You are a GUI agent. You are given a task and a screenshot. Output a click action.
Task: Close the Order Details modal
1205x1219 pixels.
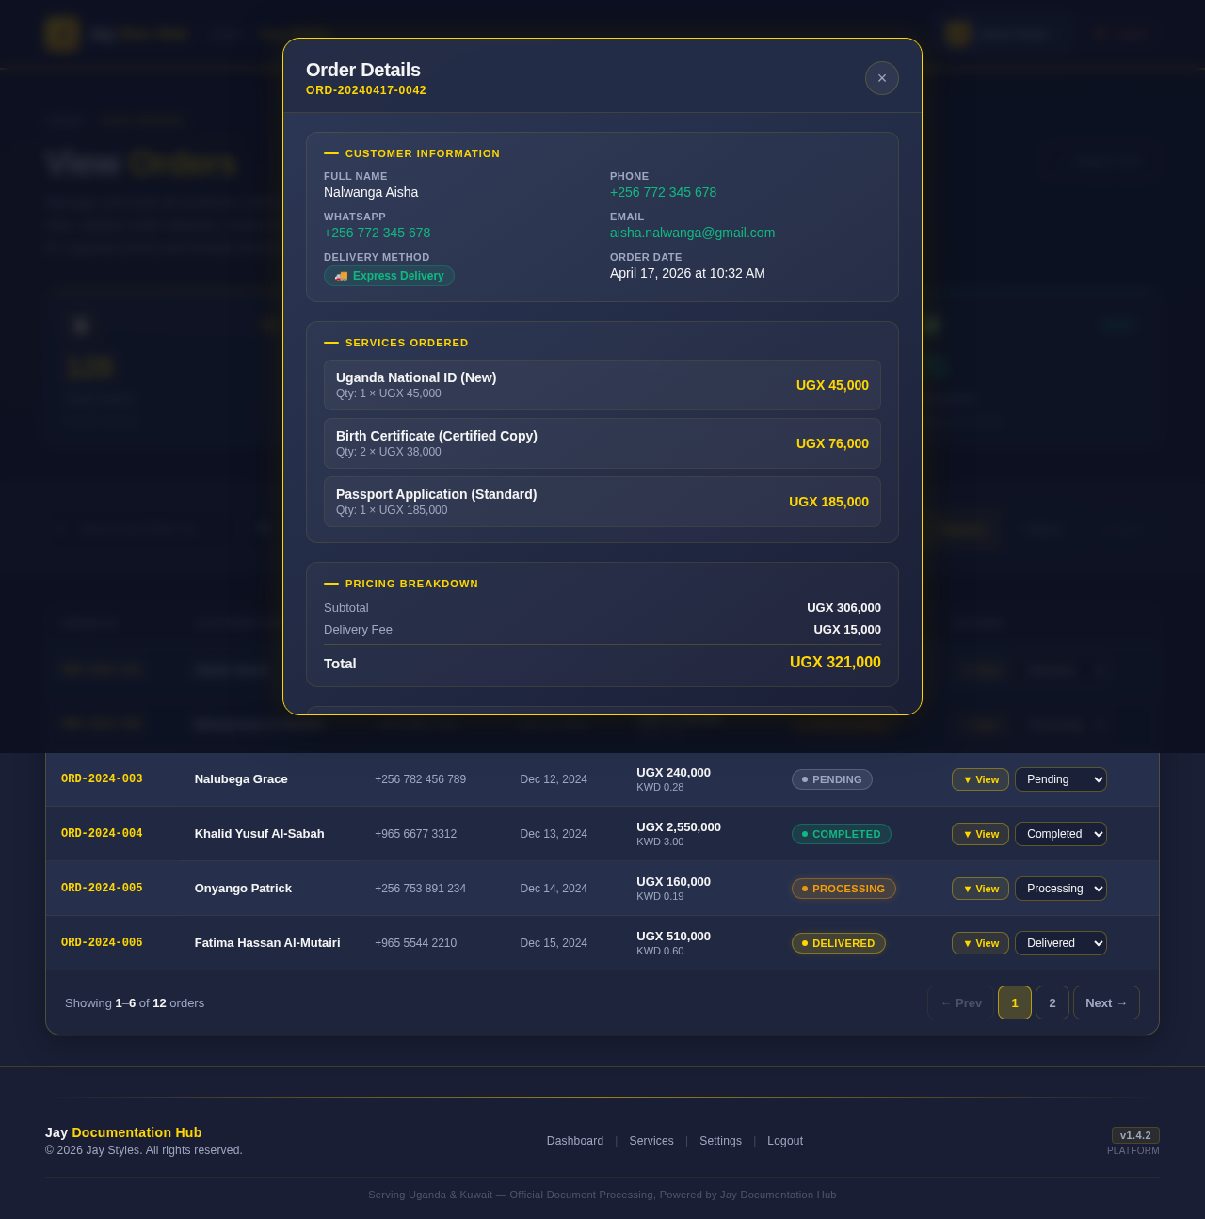[882, 78]
